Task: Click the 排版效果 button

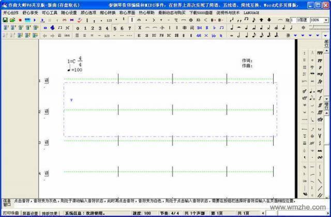Action: pyautogui.click(x=50, y=213)
